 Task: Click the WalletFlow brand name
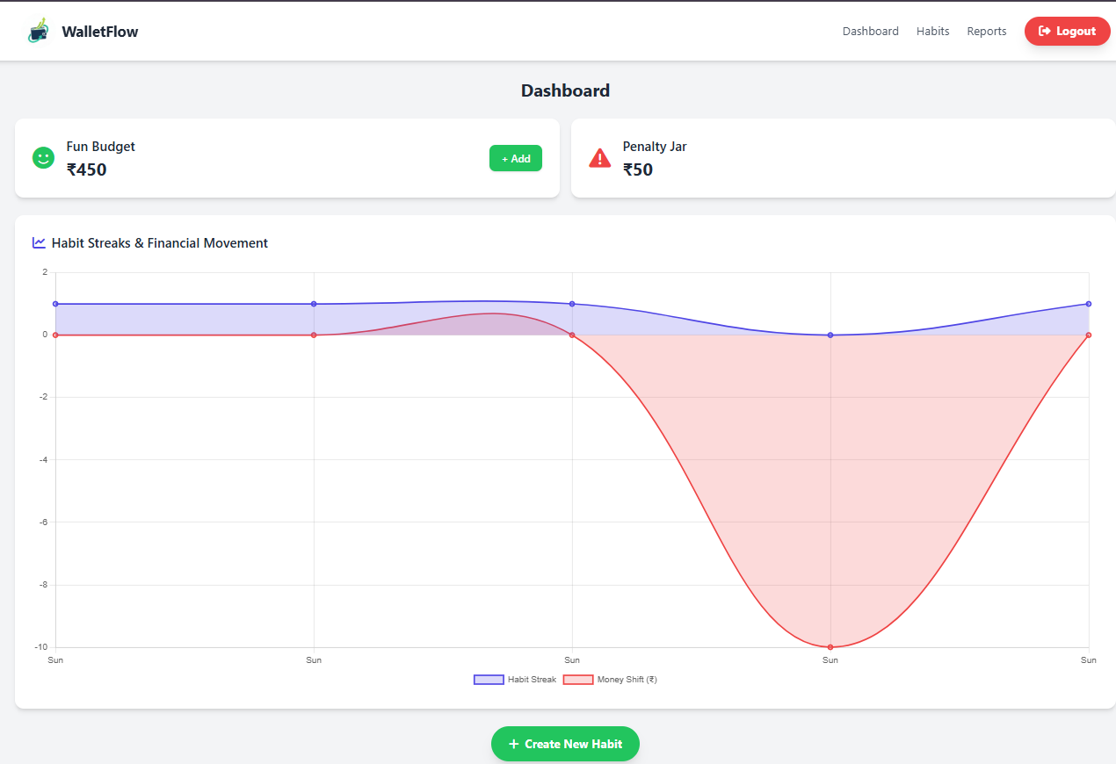coord(100,32)
